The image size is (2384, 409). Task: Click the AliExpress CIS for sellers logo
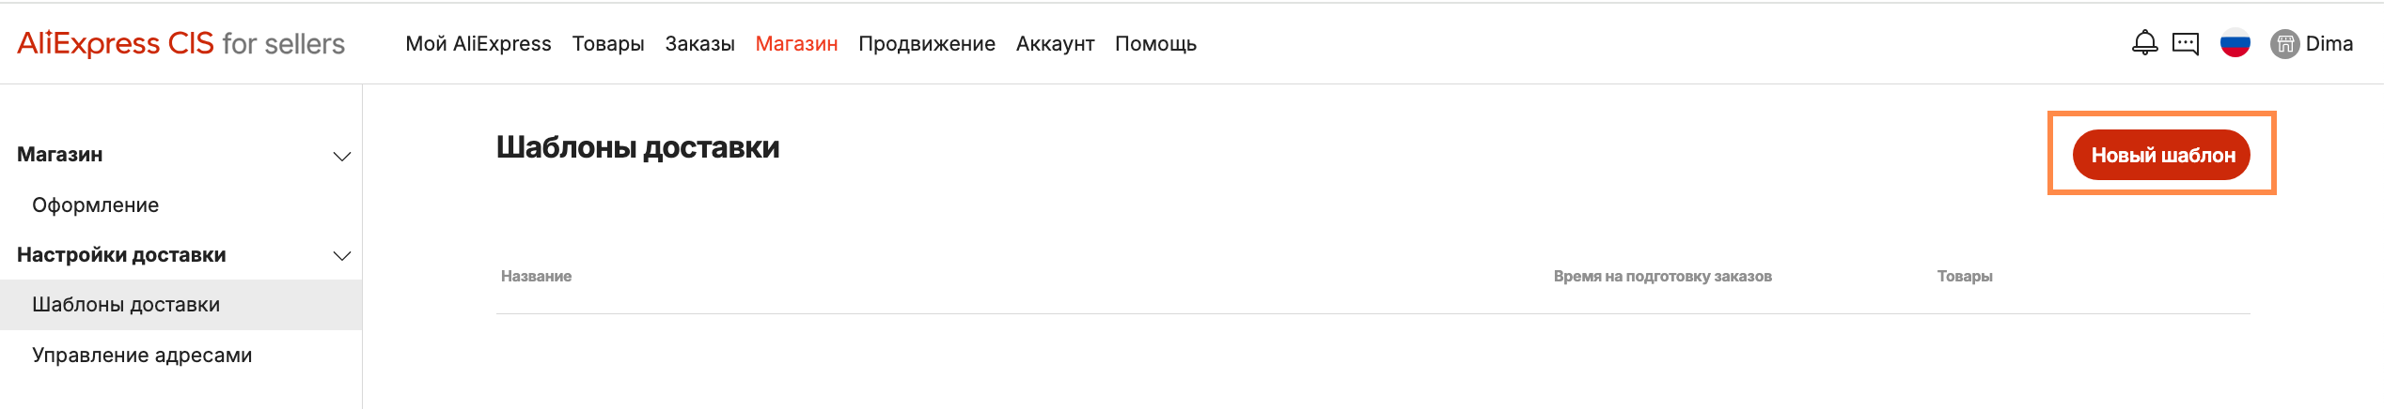(180, 44)
